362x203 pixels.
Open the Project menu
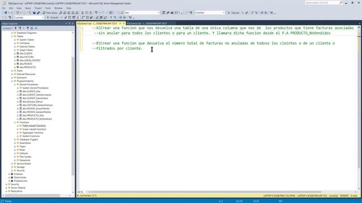[38, 8]
